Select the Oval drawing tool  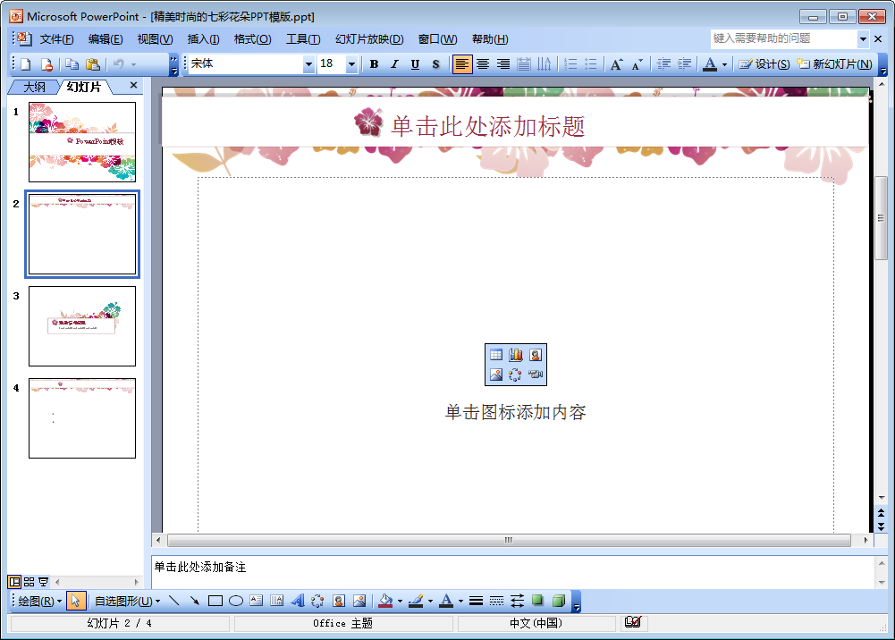point(236,601)
